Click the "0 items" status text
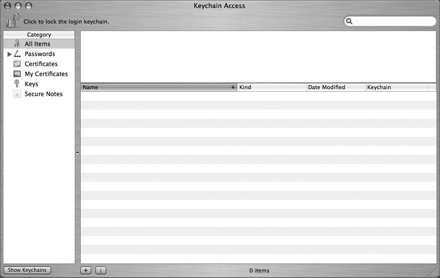This screenshot has width=440, height=278. click(x=259, y=270)
